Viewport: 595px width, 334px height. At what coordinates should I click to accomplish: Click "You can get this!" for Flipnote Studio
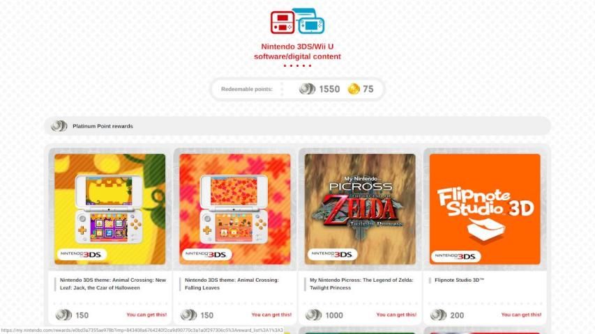click(521, 315)
